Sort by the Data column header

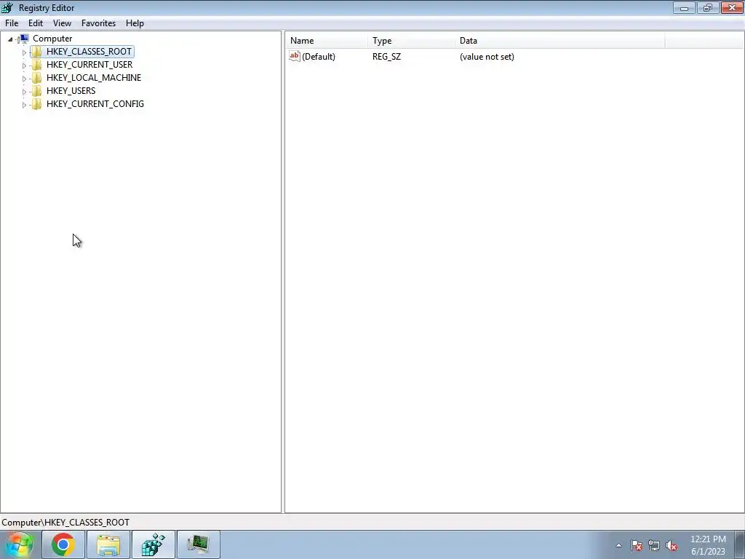[x=559, y=41]
